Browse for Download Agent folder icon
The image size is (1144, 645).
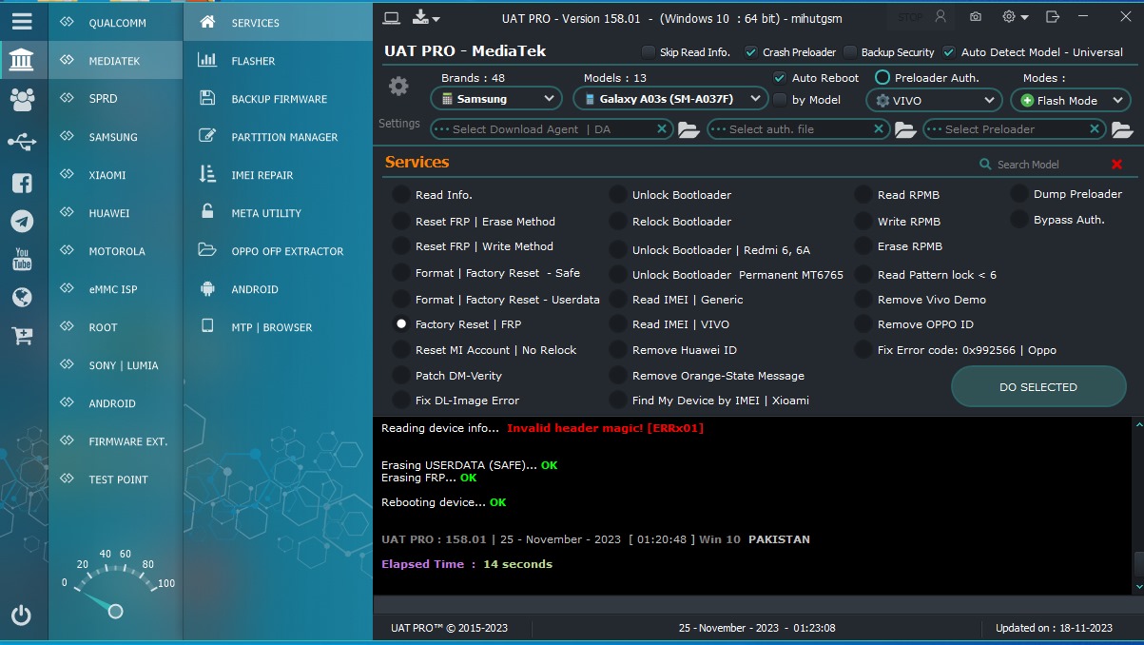click(x=688, y=129)
